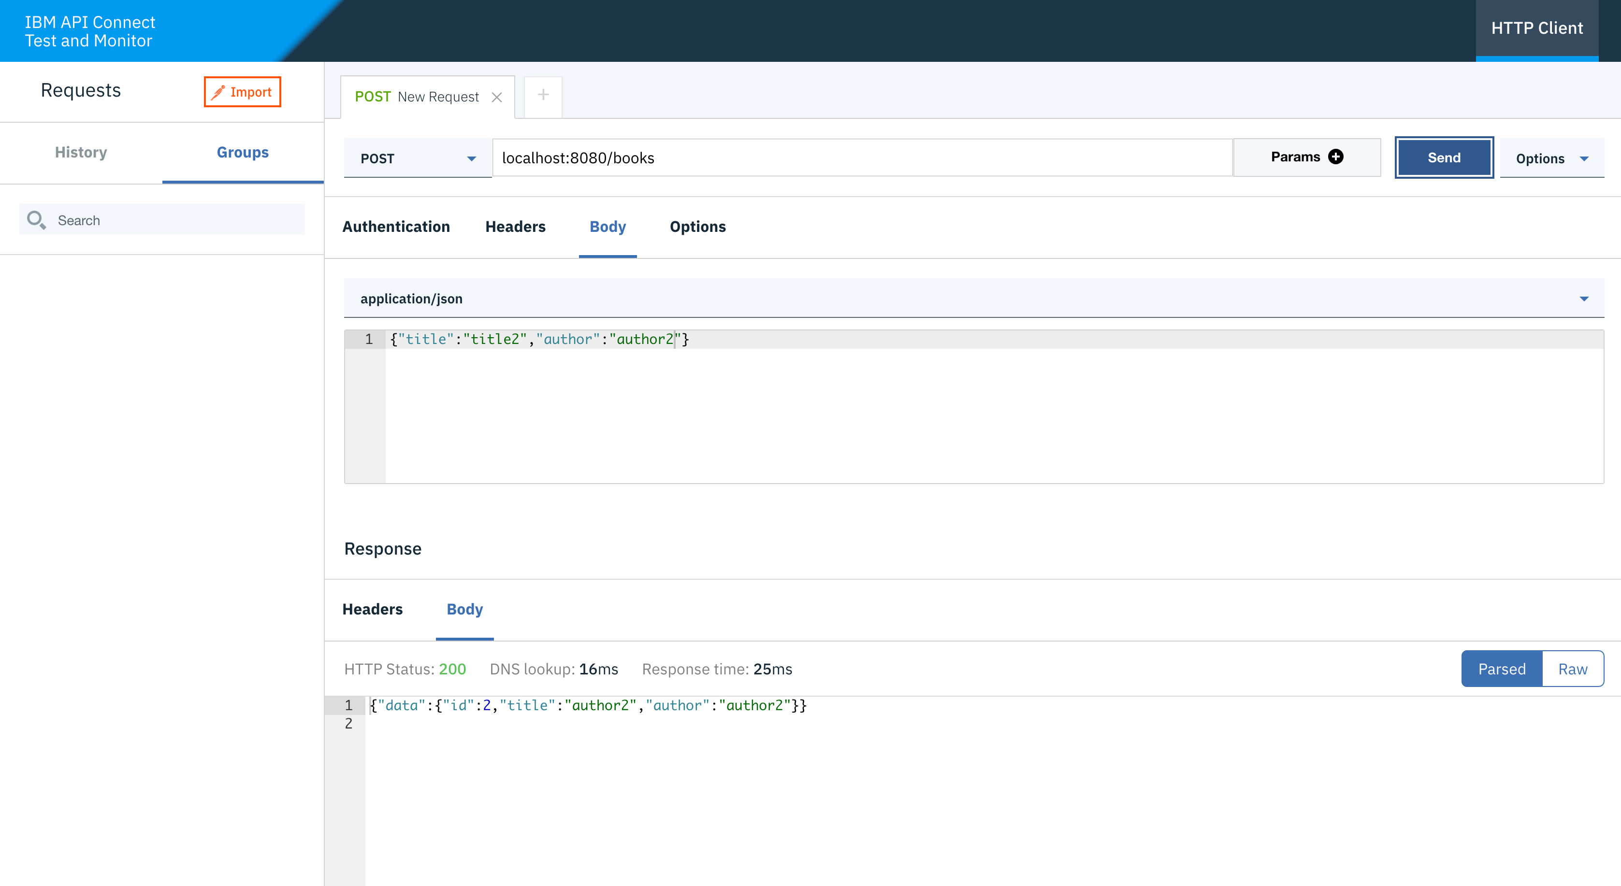Switch response view to Raw
This screenshot has width=1621, height=886.
coord(1573,669)
